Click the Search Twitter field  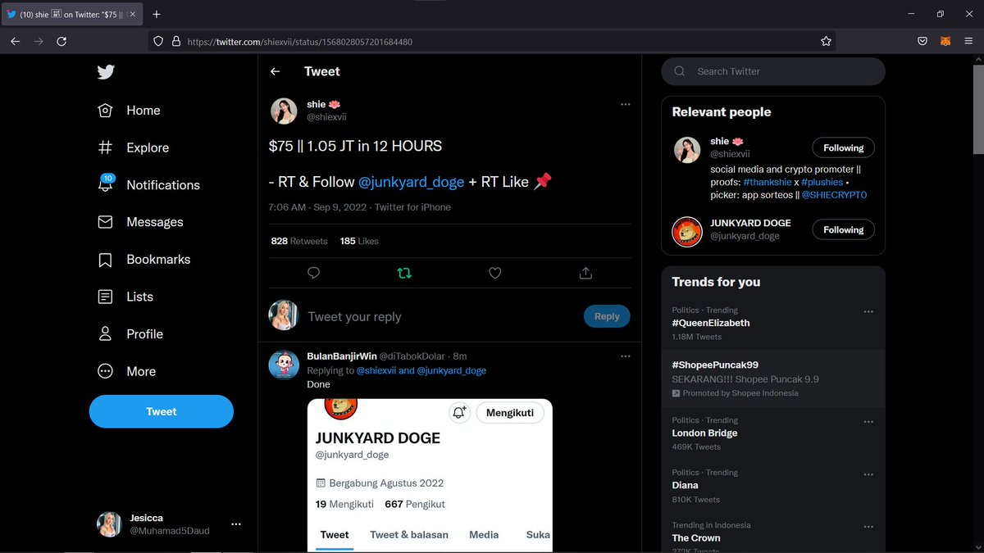(x=773, y=71)
